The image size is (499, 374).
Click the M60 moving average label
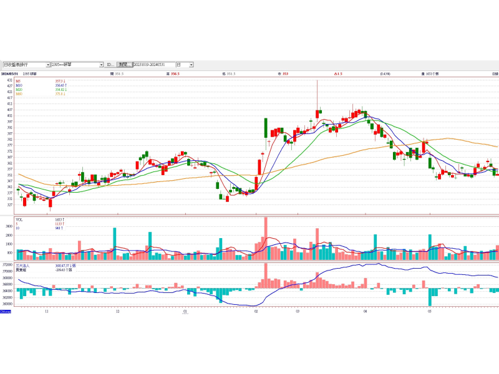click(19, 94)
